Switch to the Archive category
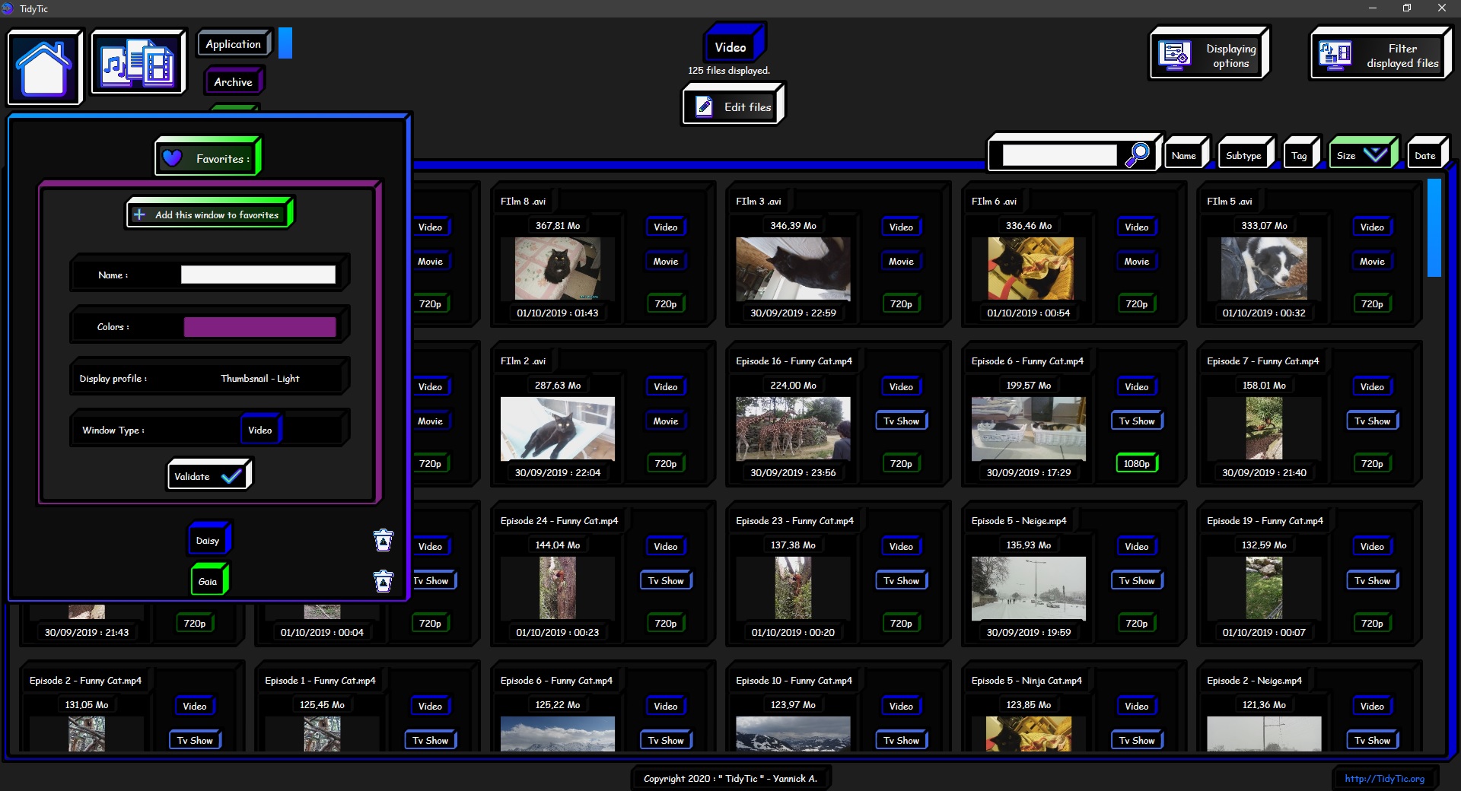Image resolution: width=1461 pixels, height=791 pixels. point(233,82)
